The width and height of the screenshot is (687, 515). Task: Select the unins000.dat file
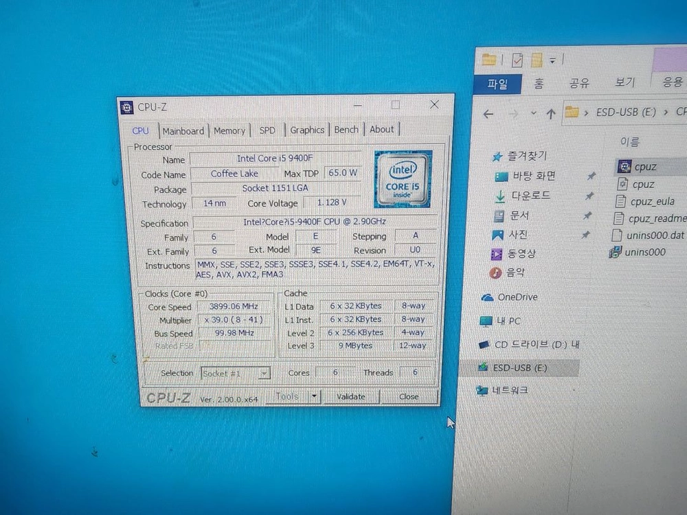point(648,236)
